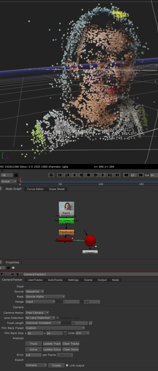Open the Source dropdown set to Sequence
This screenshot has width=158, height=371.
tap(35, 291)
